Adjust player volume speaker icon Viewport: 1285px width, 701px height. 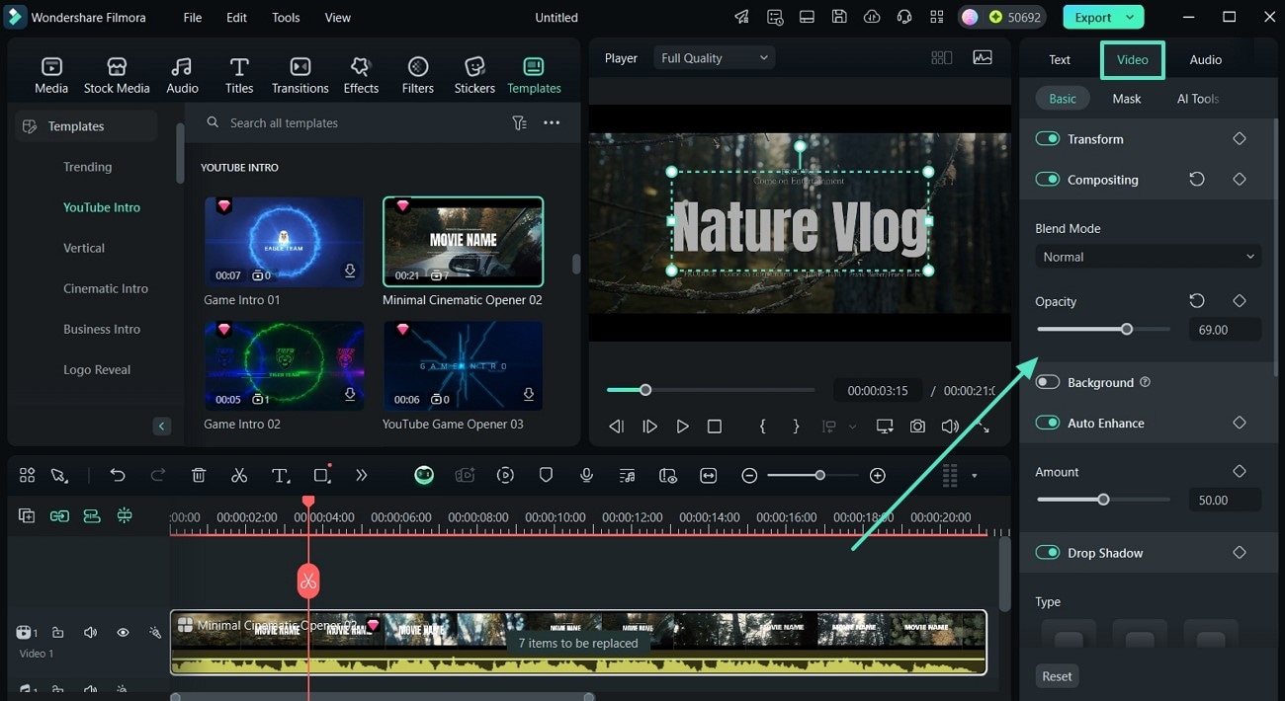(x=950, y=426)
